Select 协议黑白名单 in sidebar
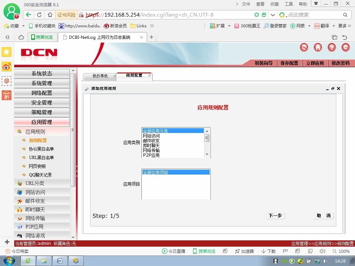This screenshot has width=355, height=266. 41,149
